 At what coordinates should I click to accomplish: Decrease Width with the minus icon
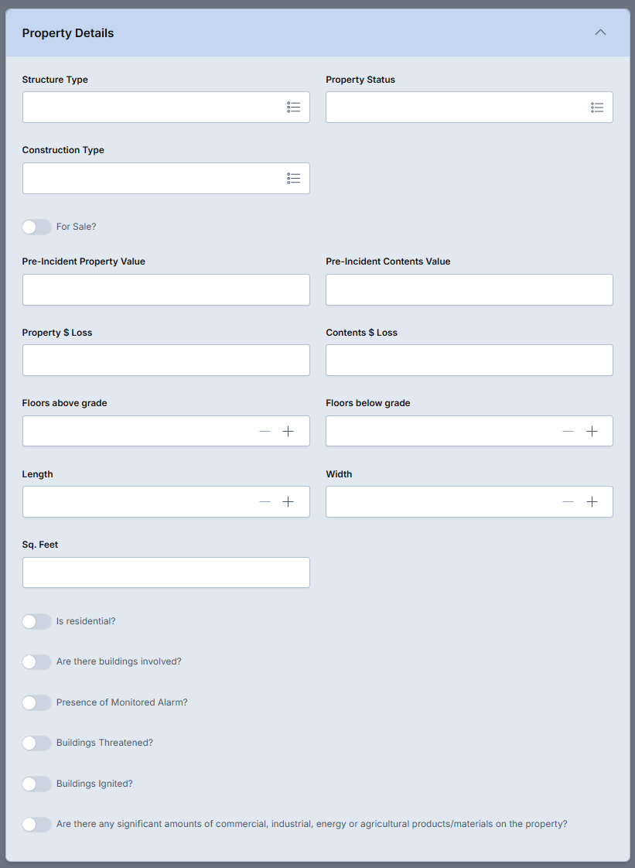pyautogui.click(x=568, y=501)
